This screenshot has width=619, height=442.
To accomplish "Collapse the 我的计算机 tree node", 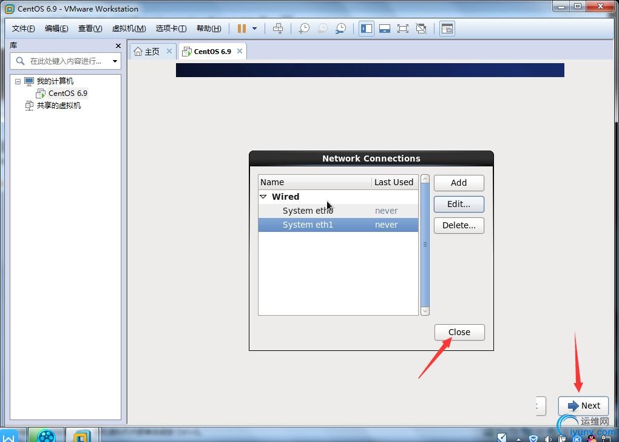I will (18, 81).
